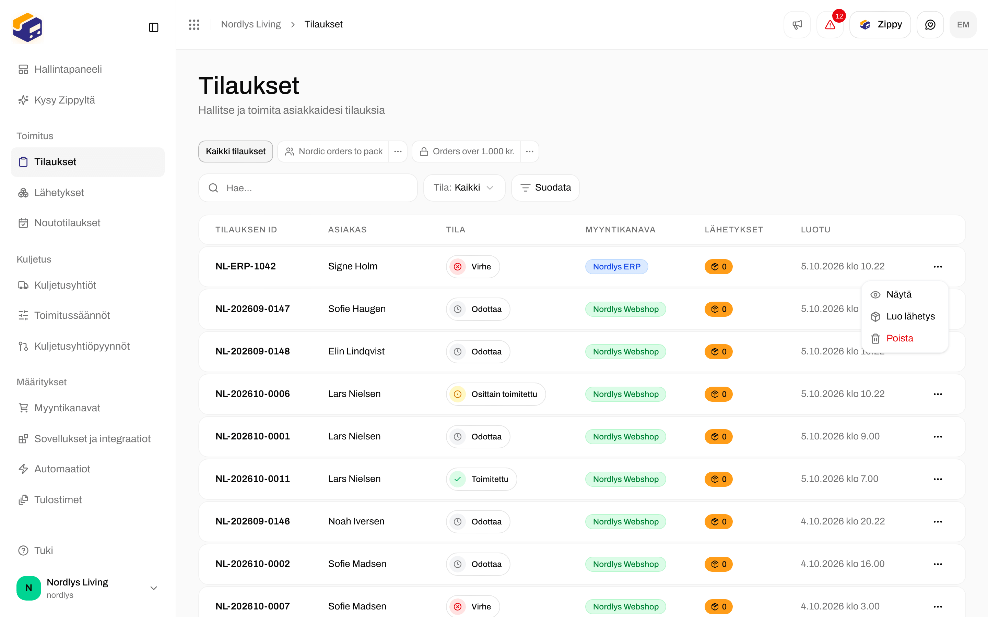
Task: Go to Noutotilaukset page
Action: tap(88, 223)
